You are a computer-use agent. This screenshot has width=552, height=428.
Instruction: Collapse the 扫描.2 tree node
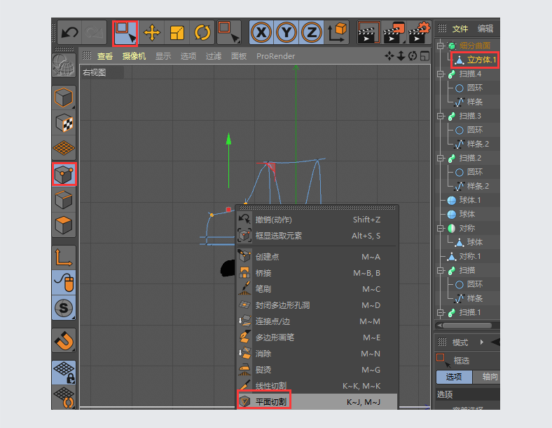pyautogui.click(x=441, y=158)
